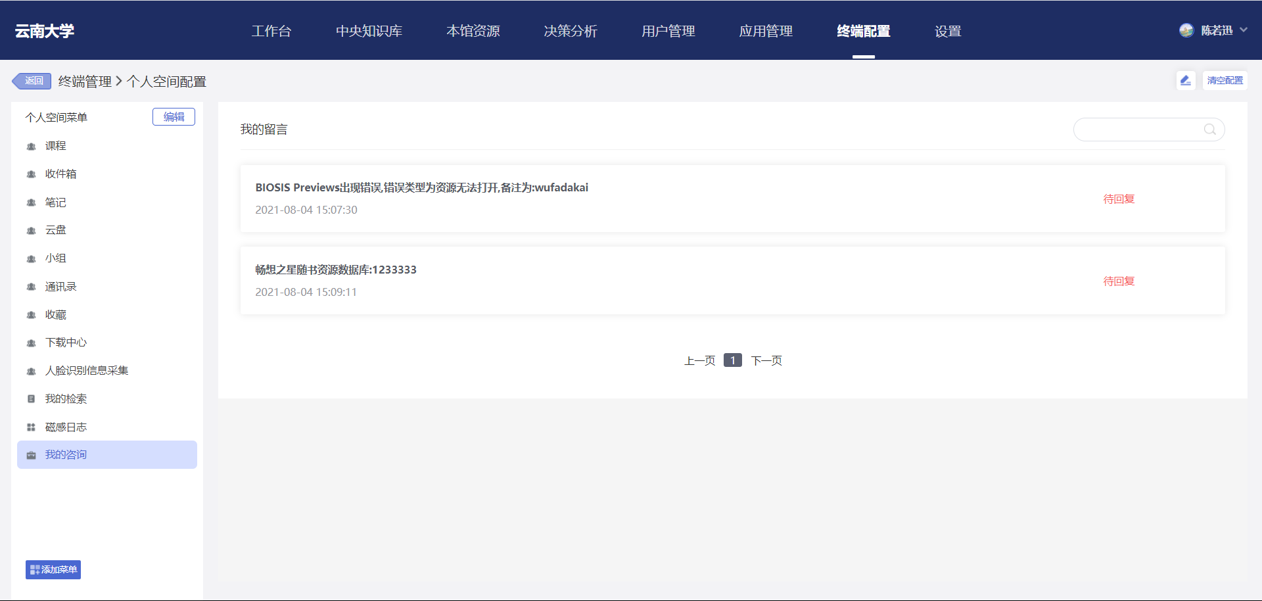
Task: Click the icon beside 收藏 menu item
Action: [x=31, y=315]
